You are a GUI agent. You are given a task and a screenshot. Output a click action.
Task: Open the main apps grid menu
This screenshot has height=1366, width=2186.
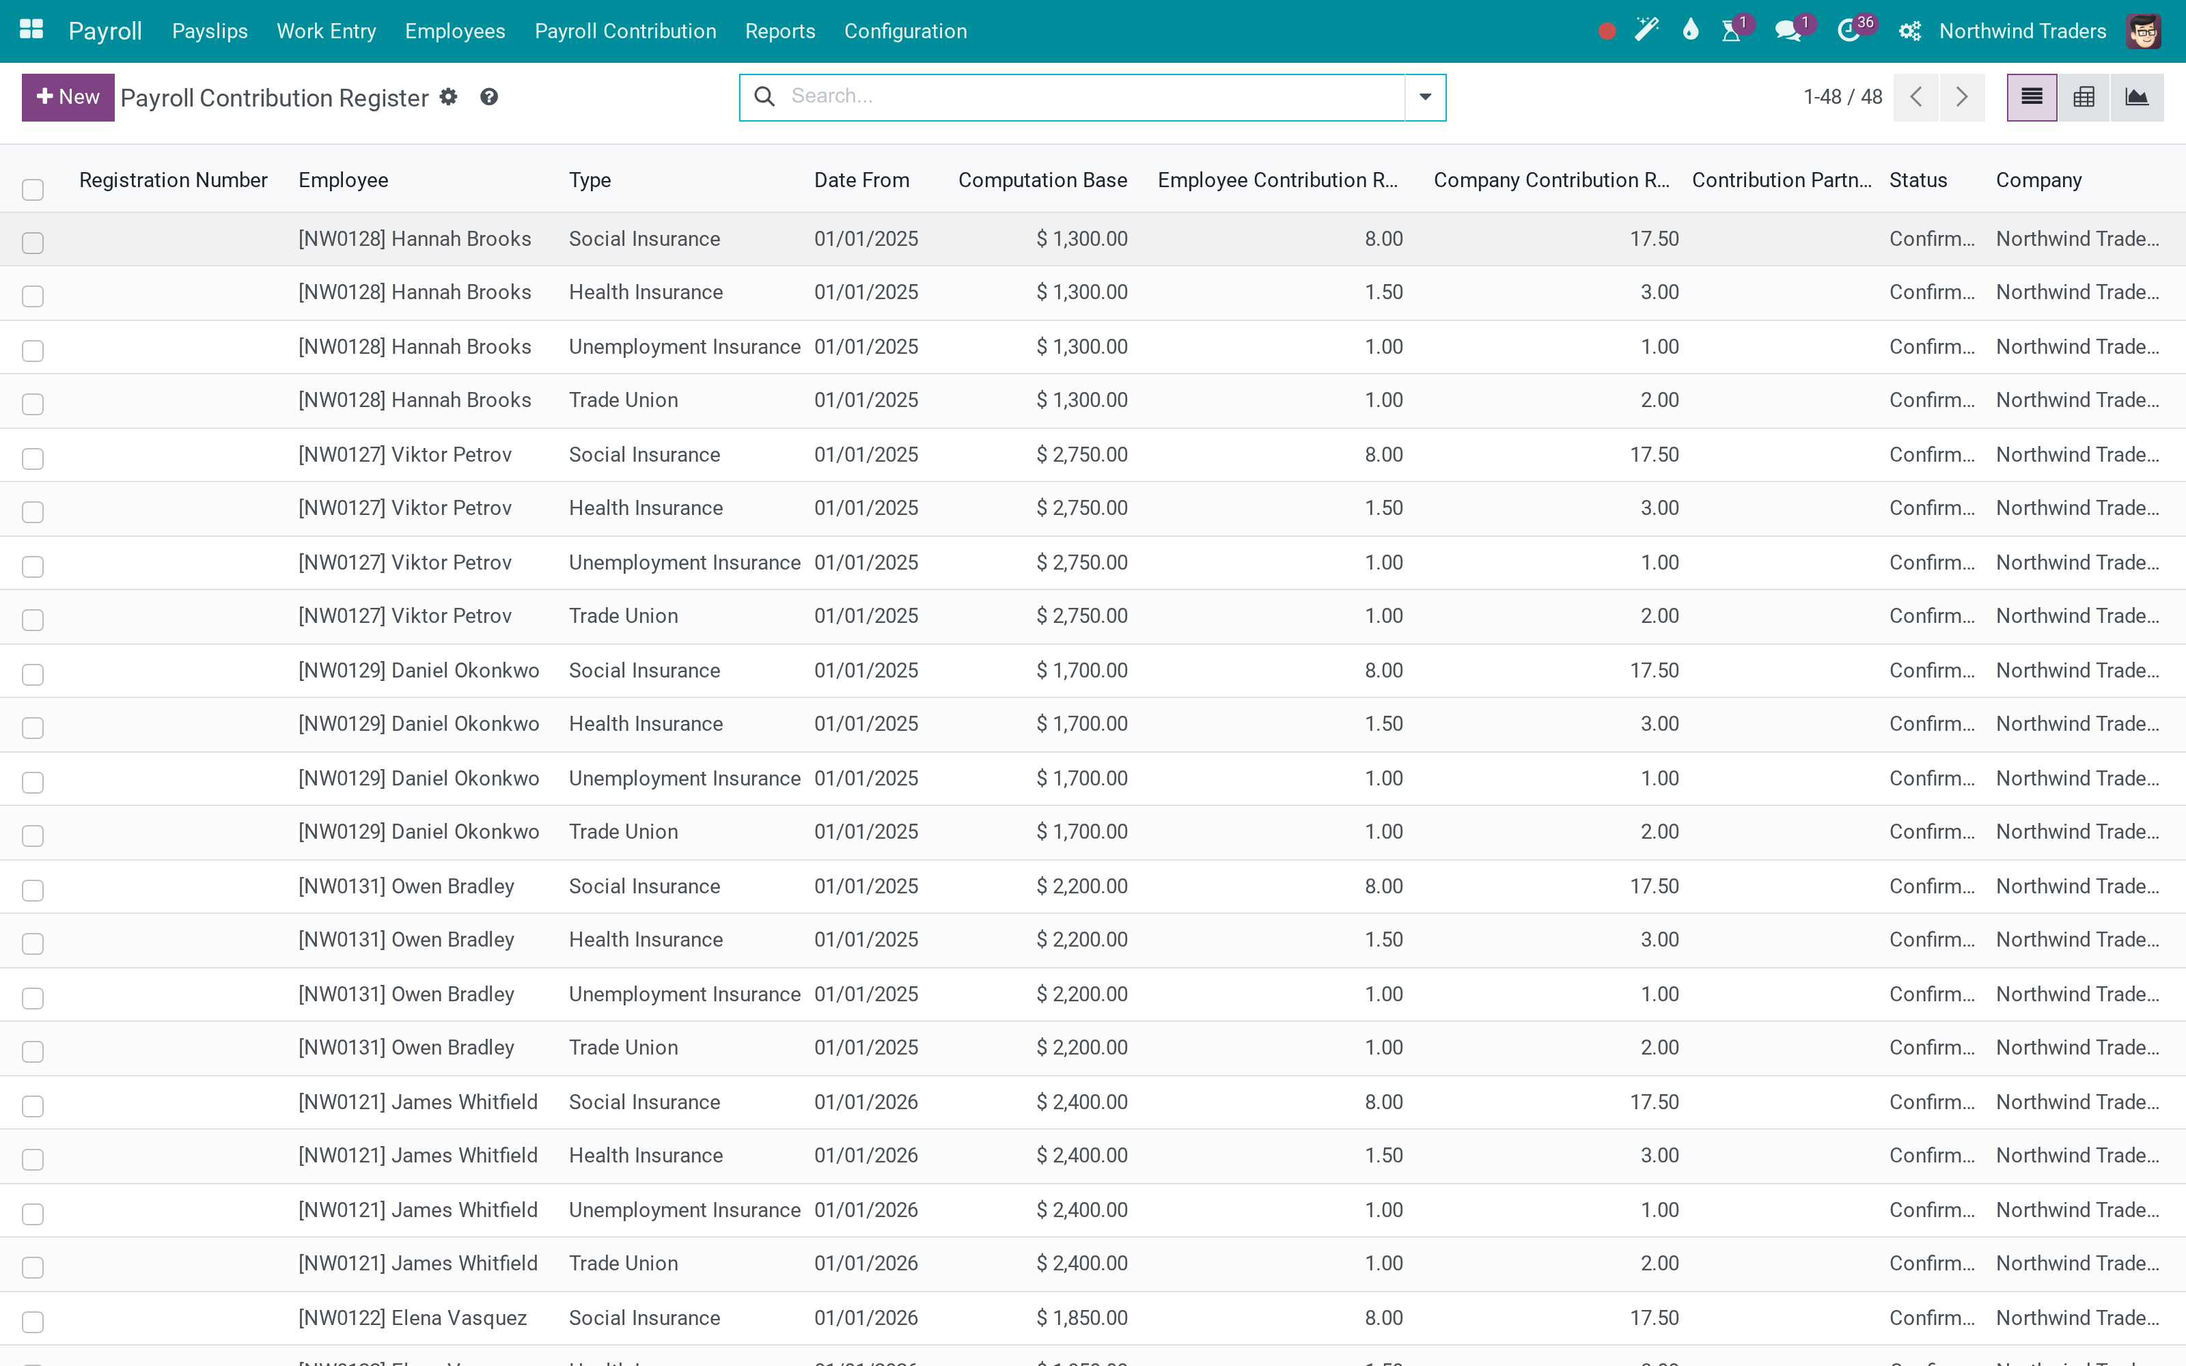pos(31,30)
